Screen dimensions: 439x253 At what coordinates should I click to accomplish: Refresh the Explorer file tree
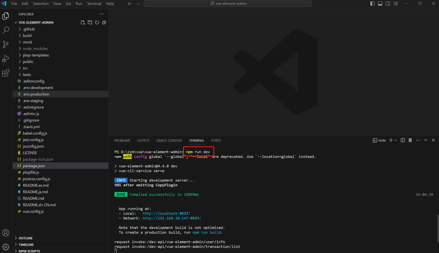point(97,23)
